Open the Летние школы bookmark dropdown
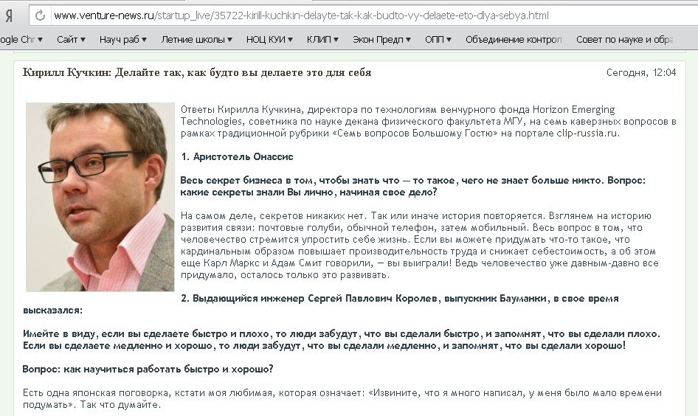This screenshot has height=416, width=698. tap(196, 40)
